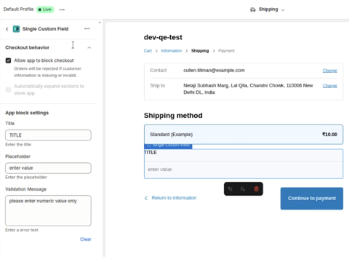Click Clear link below validation message

point(86,239)
